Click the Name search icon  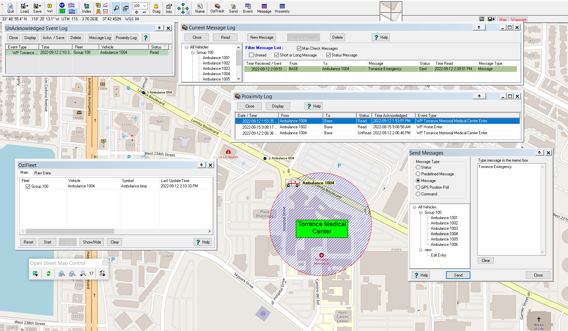tap(200, 8)
